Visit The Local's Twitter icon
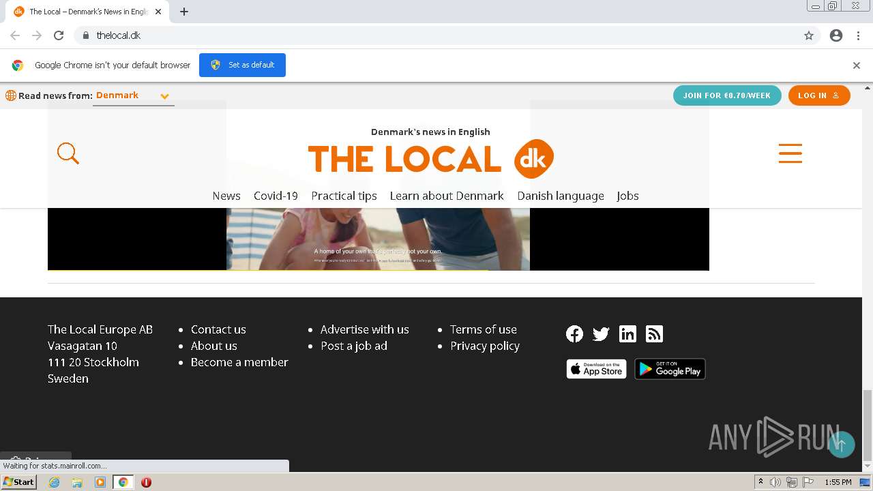The height and width of the screenshot is (491, 873). click(x=601, y=333)
